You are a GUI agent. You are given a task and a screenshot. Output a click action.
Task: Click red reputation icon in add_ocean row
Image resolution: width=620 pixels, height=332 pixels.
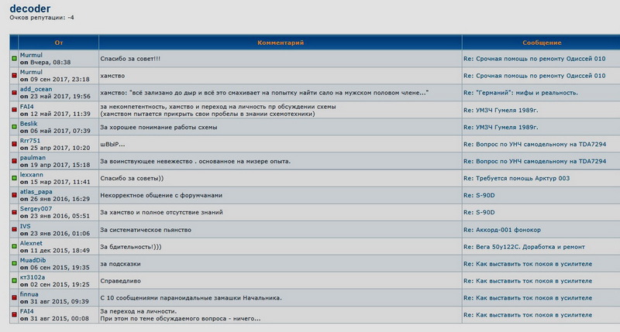point(14,92)
